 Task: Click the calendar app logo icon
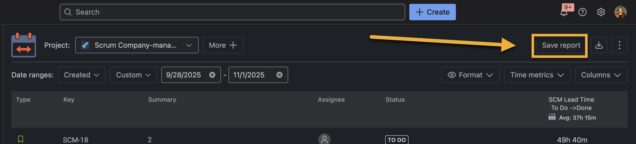click(x=24, y=45)
